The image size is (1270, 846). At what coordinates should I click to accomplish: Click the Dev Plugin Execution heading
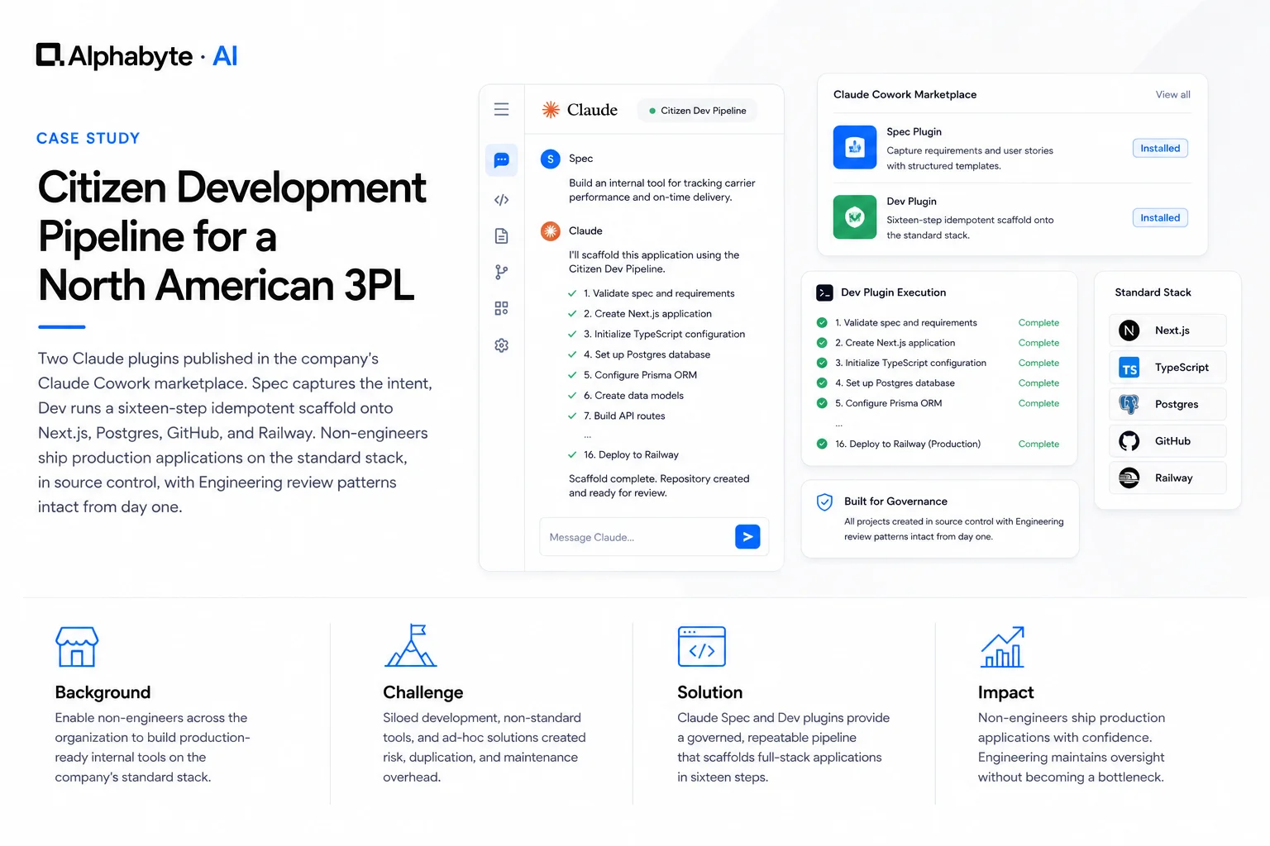point(893,292)
